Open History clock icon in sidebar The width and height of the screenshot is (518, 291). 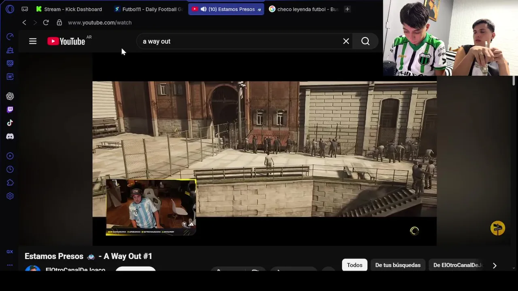point(10,169)
